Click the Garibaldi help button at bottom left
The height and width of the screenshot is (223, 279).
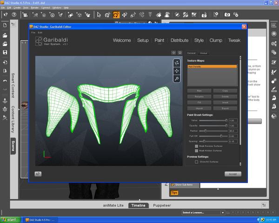[x=38, y=174]
